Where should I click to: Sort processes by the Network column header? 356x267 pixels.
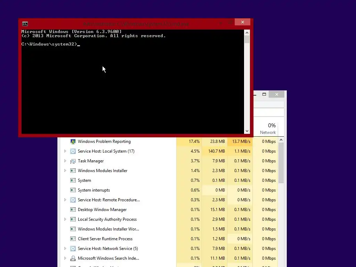coord(265,129)
